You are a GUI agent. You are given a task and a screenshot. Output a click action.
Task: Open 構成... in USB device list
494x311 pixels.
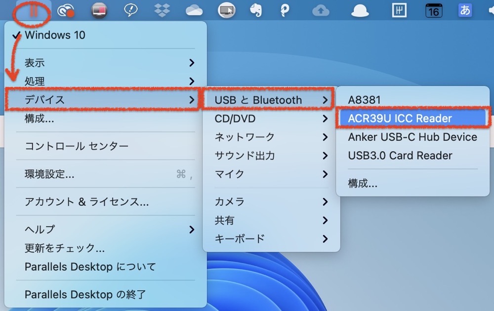click(x=412, y=183)
